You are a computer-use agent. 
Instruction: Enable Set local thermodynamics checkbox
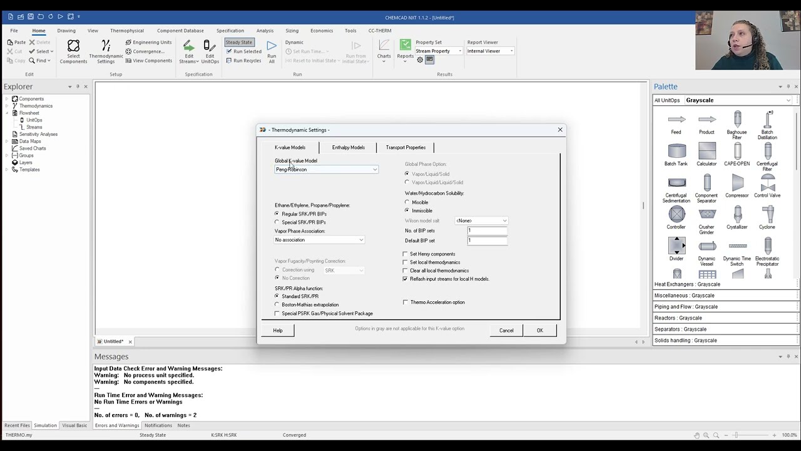pos(432,262)
